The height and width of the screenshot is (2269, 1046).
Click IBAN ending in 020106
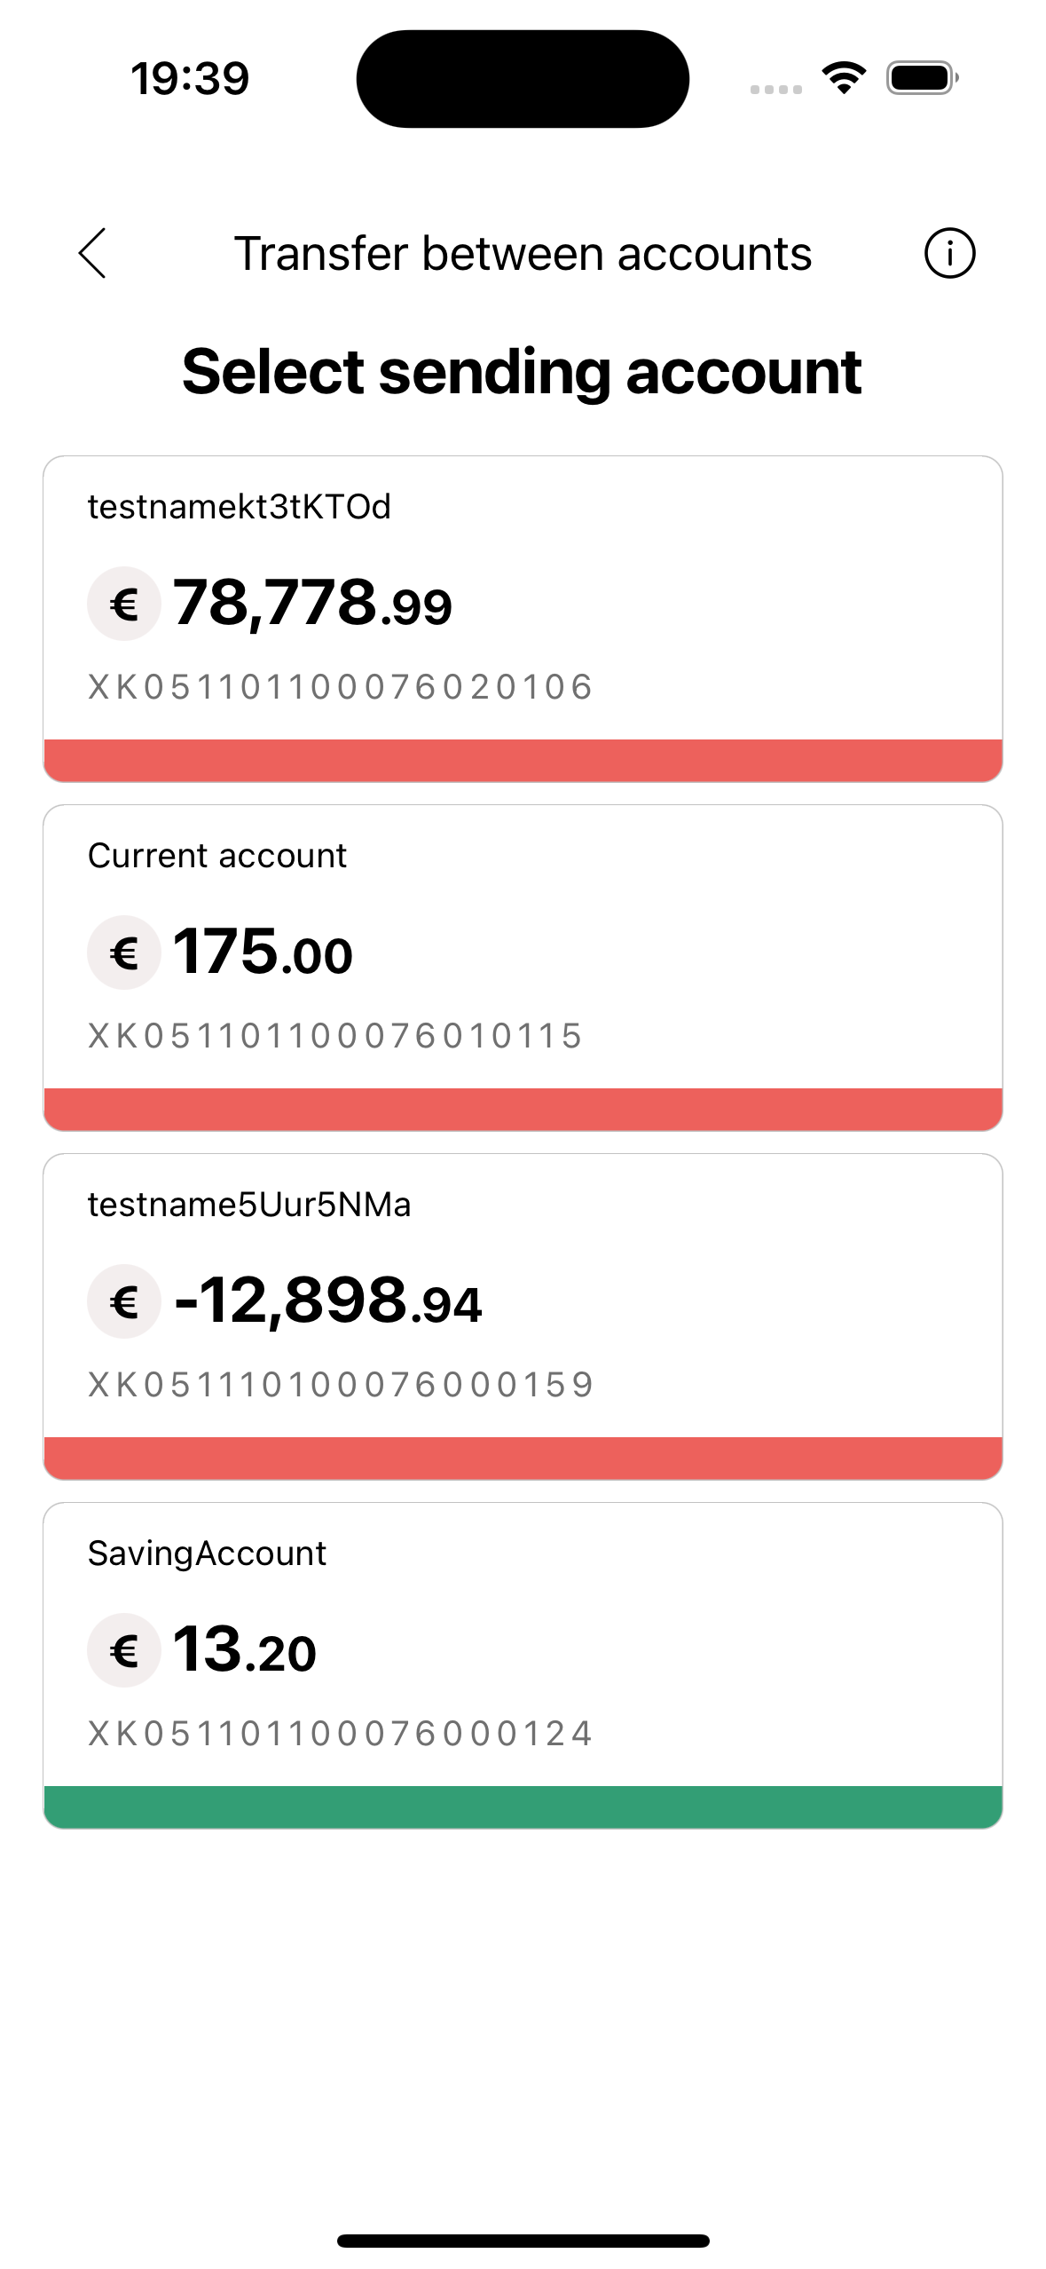click(341, 687)
